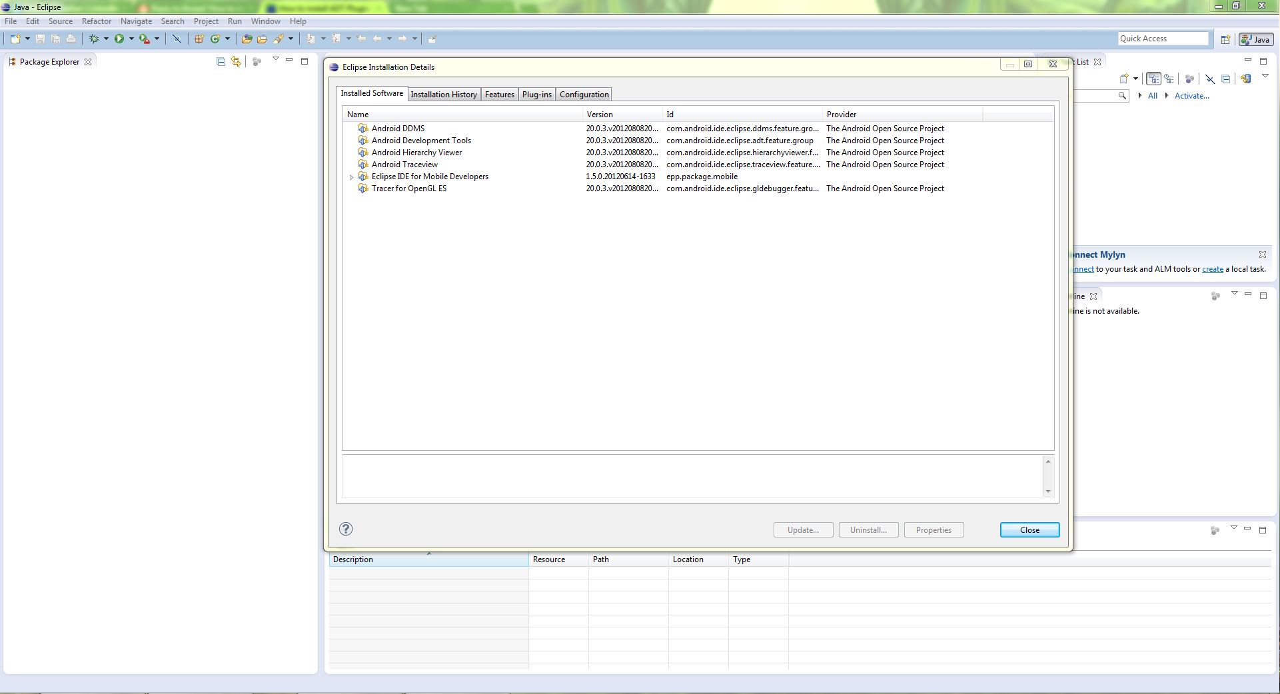Switch to the Plug-ins tab

pos(536,95)
